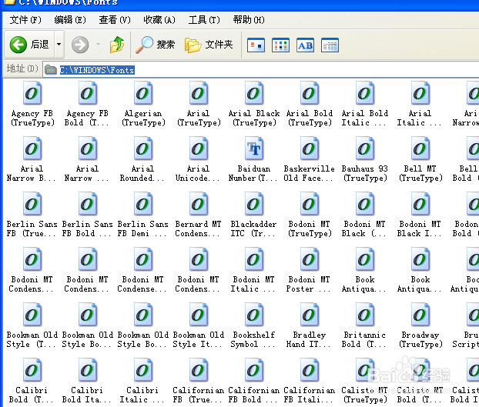
Task: Select Calibri Italic font icon
Action: [x=143, y=370]
